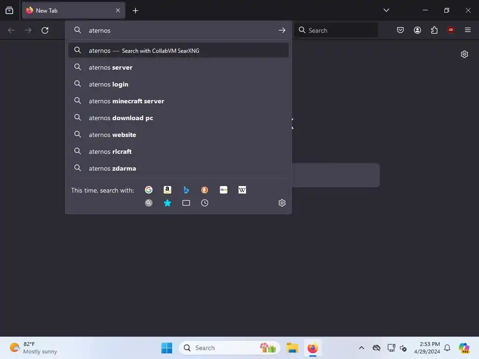Open Firefox View in the tab bar

(9, 10)
